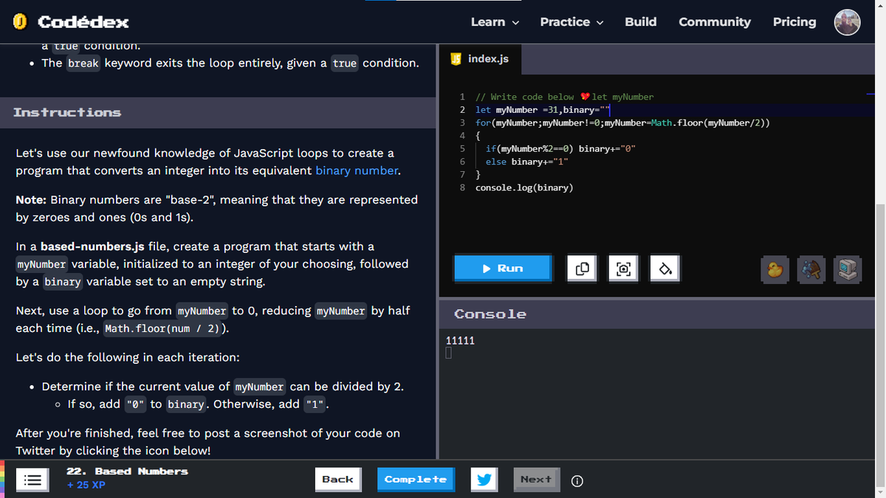Mark the exercise Complete

416,480
